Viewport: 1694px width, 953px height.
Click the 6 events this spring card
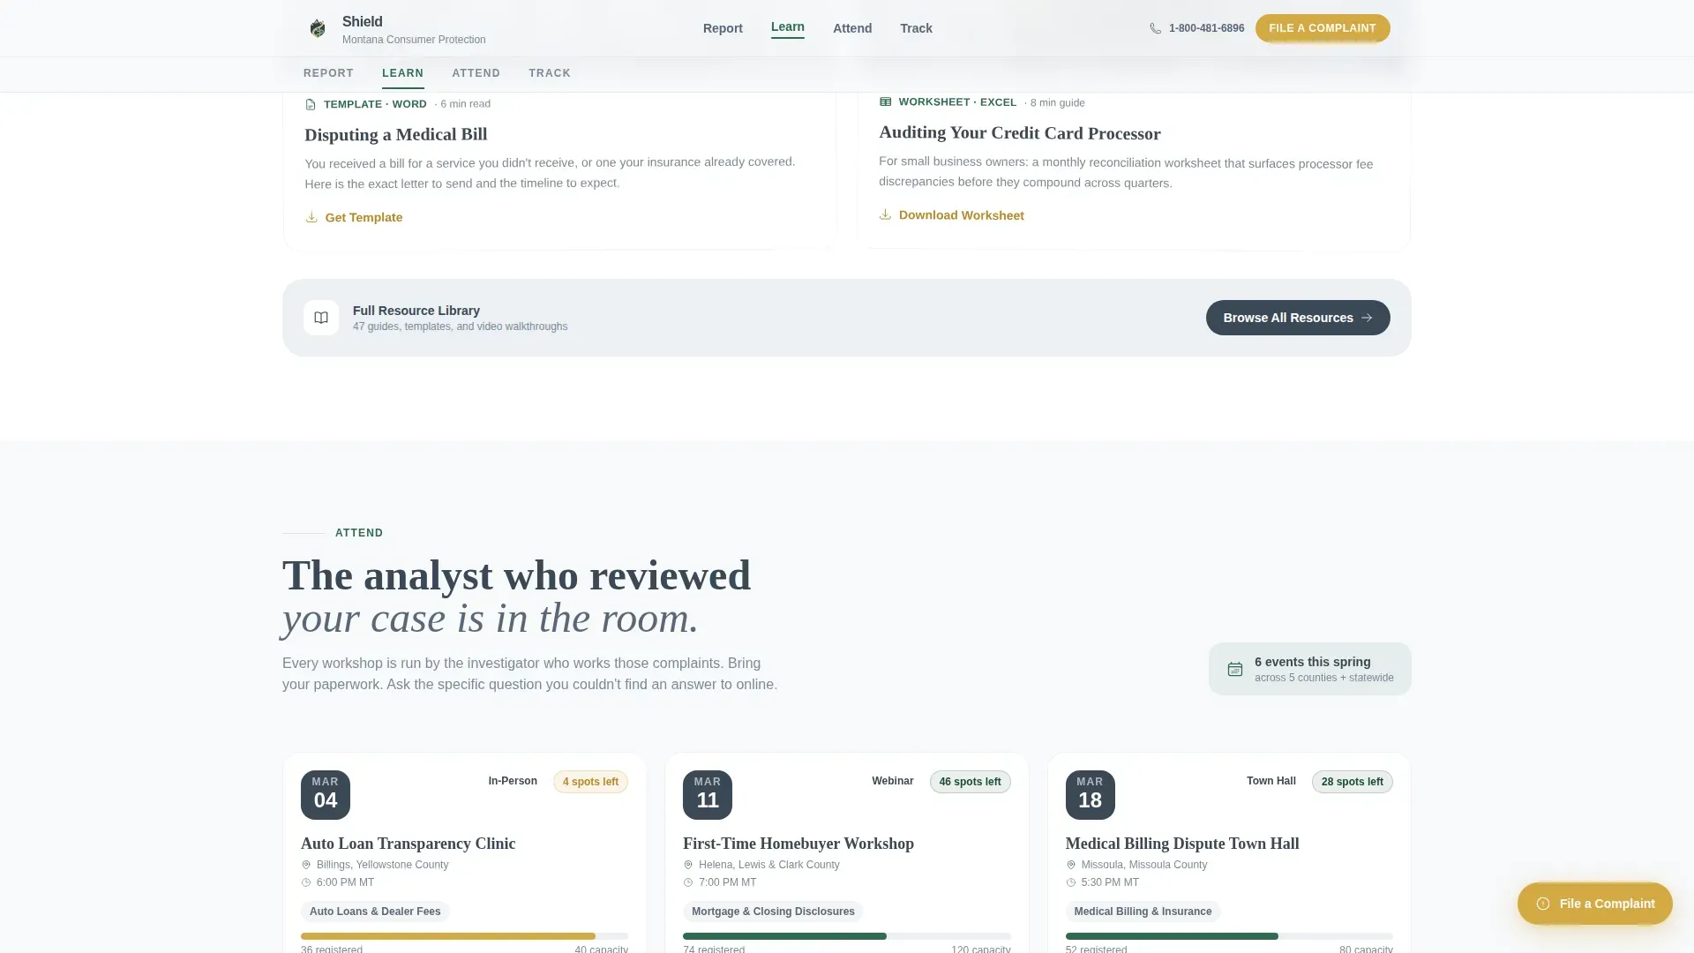tap(1310, 669)
